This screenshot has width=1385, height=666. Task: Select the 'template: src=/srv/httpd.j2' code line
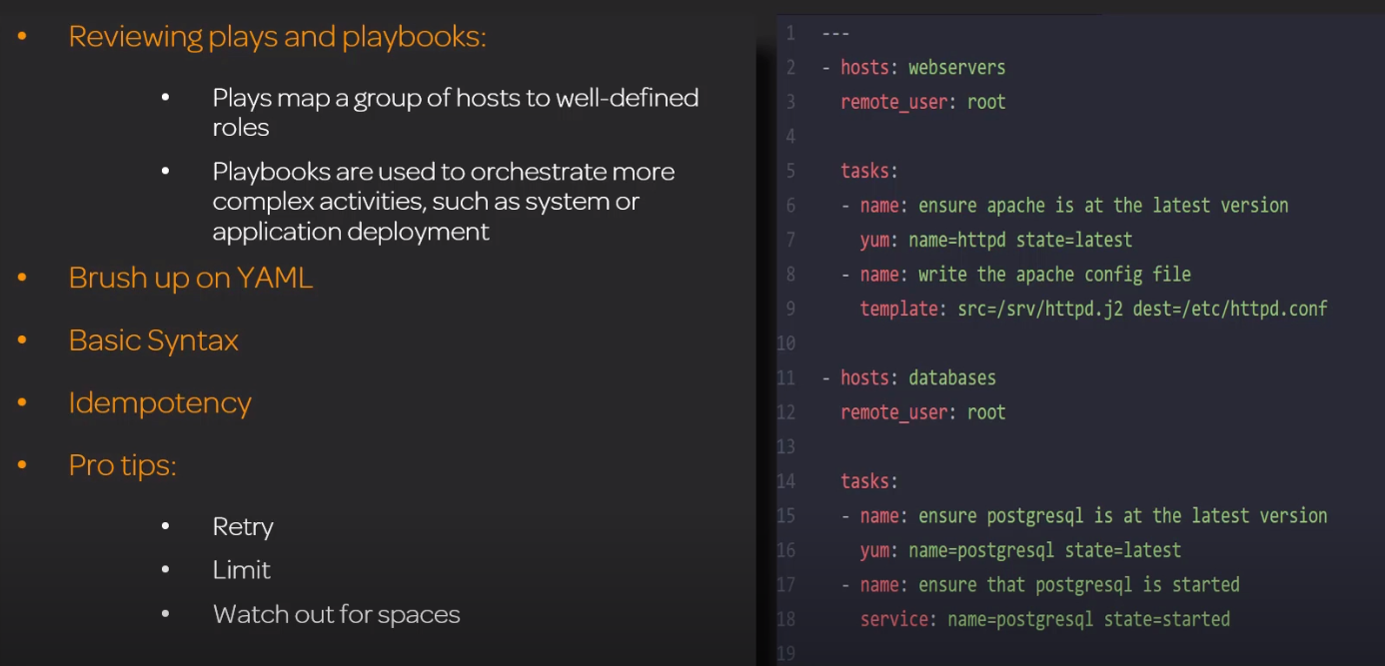tap(1093, 309)
